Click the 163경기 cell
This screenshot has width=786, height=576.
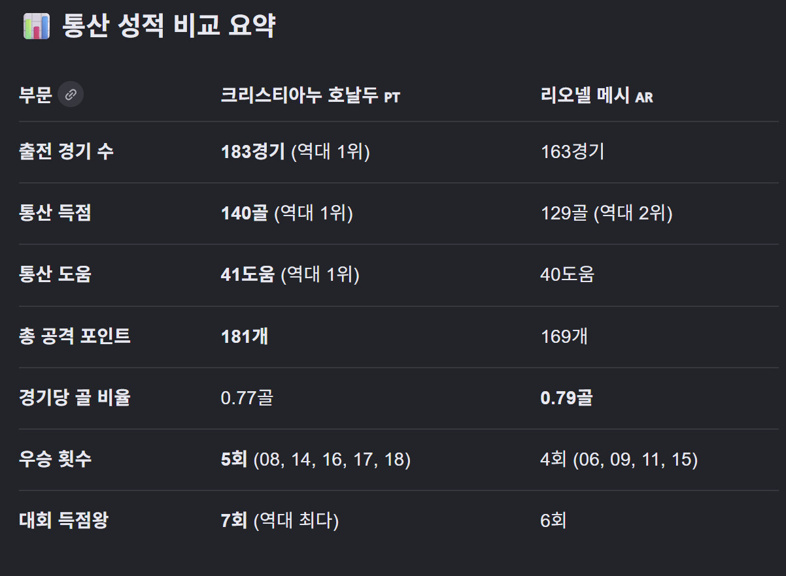click(573, 152)
